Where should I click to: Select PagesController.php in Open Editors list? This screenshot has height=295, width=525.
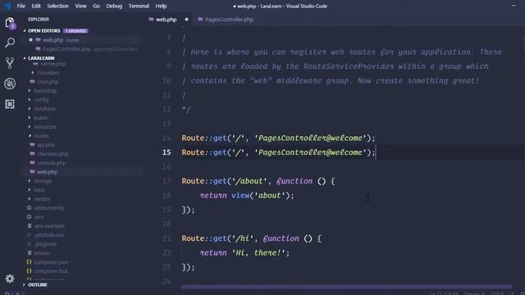click(x=82, y=49)
